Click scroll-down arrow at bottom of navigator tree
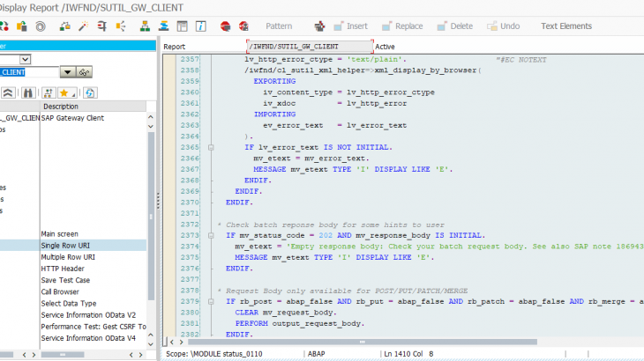 tap(151, 344)
